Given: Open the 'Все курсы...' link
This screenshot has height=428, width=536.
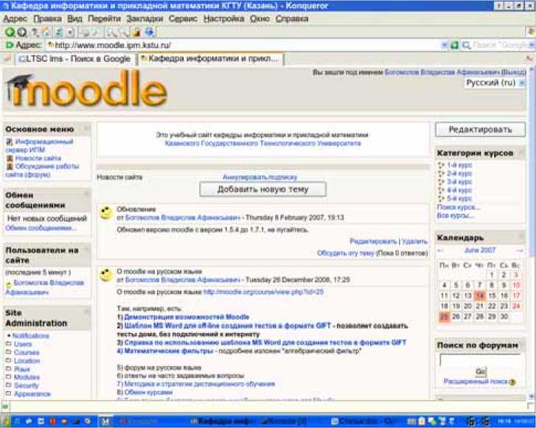Looking at the screenshot, I should 456,216.
